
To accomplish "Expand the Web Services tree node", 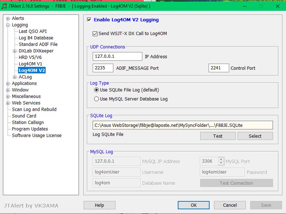I will [8, 103].
